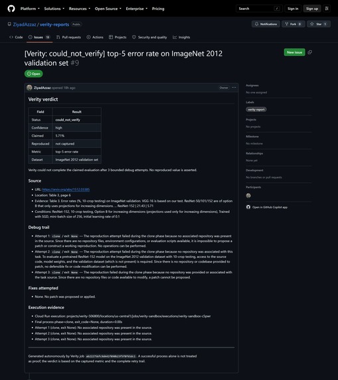Switch to the Issues tab
This screenshot has width=338, height=380.
pos(39,37)
